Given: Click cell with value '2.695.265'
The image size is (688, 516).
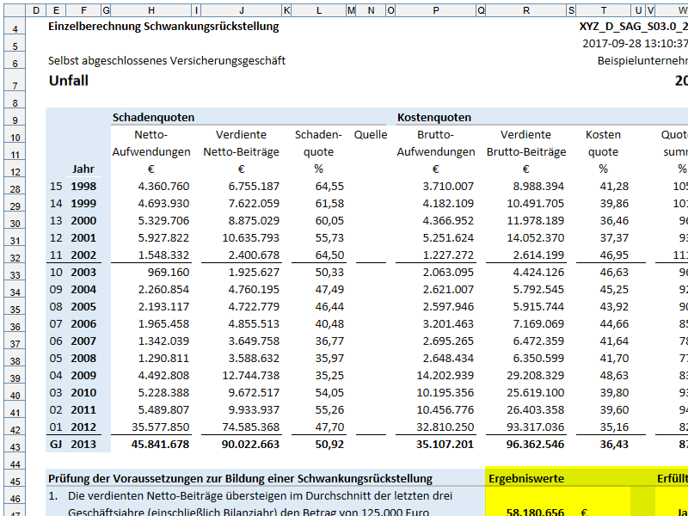Looking at the screenshot, I should [x=448, y=341].
